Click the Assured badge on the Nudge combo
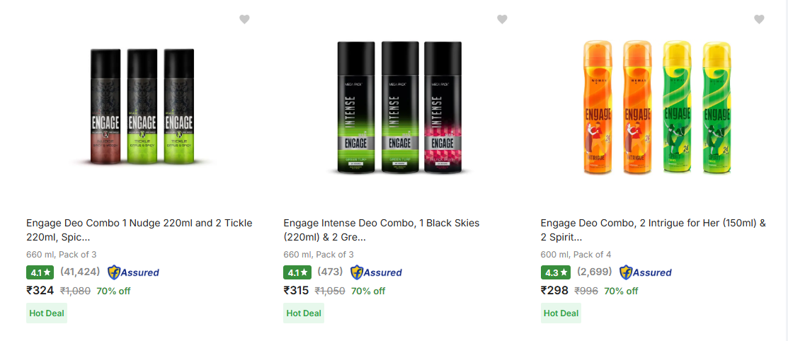 point(133,272)
